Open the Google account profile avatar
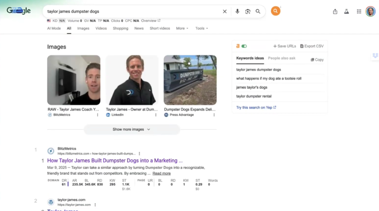Viewport: 379px width, 211px height. [370, 11]
